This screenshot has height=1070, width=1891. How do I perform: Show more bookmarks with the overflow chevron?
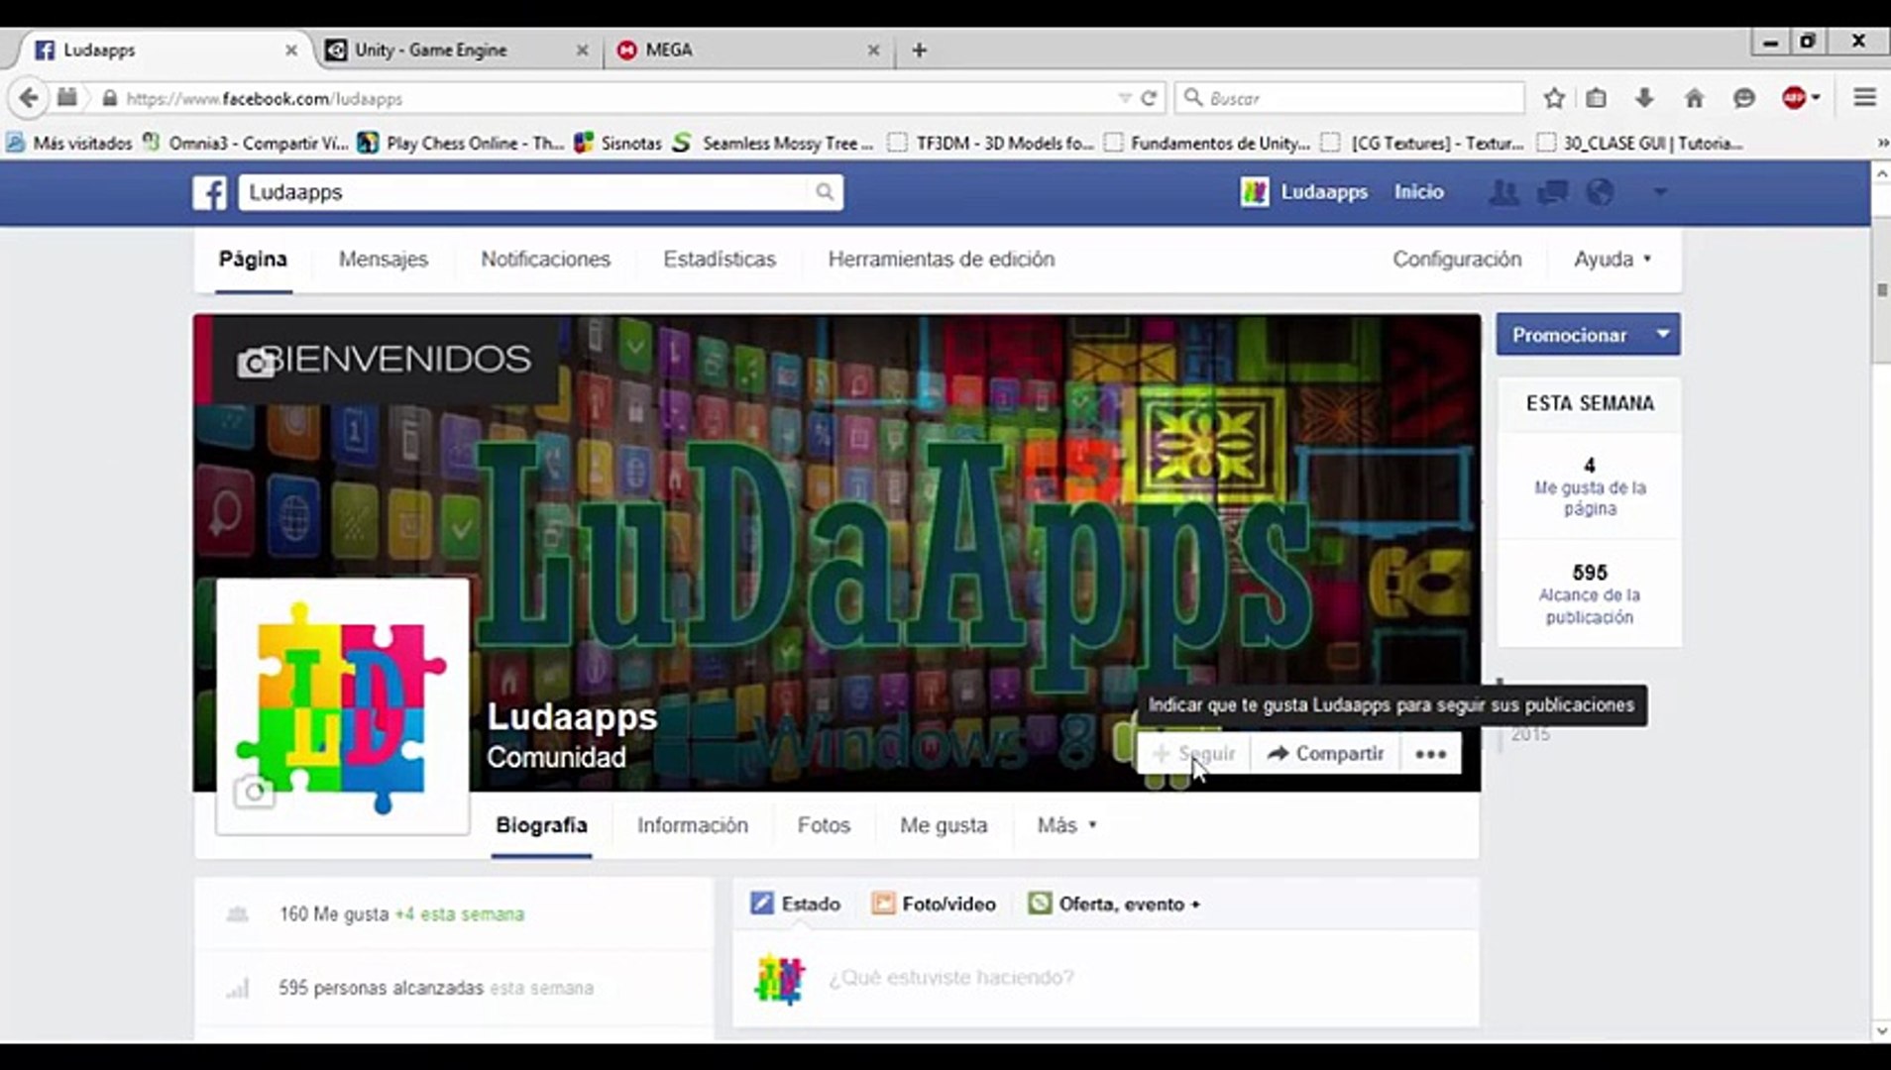click(1881, 144)
